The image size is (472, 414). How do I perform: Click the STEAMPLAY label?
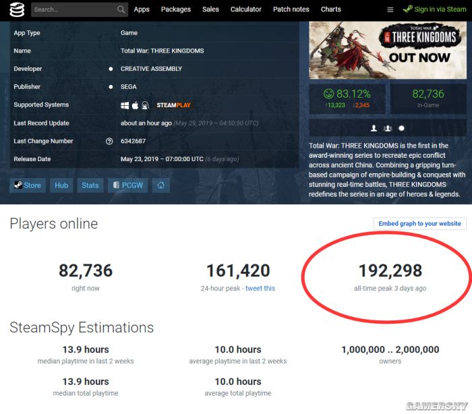point(173,105)
